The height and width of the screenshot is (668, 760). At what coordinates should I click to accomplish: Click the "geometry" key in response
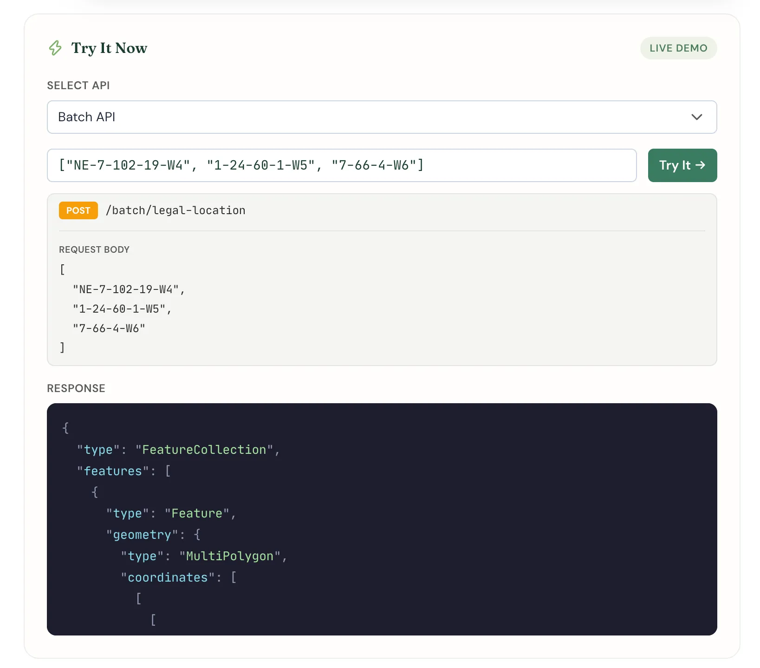142,535
